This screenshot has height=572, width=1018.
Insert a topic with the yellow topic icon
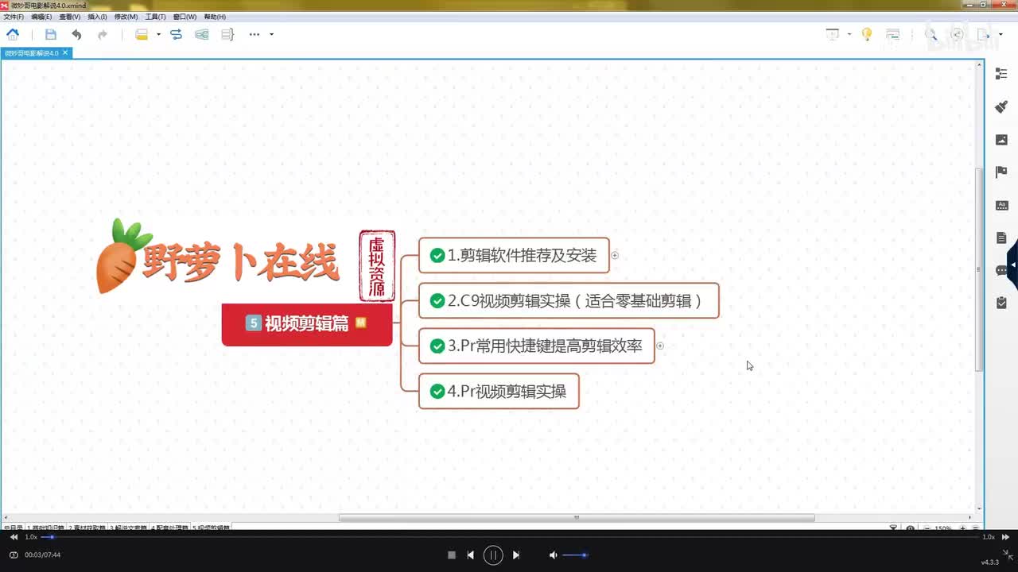point(142,34)
